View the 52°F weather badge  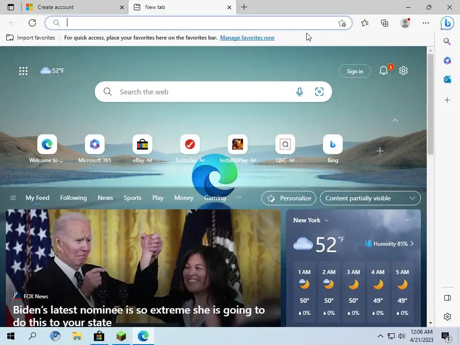[52, 71]
